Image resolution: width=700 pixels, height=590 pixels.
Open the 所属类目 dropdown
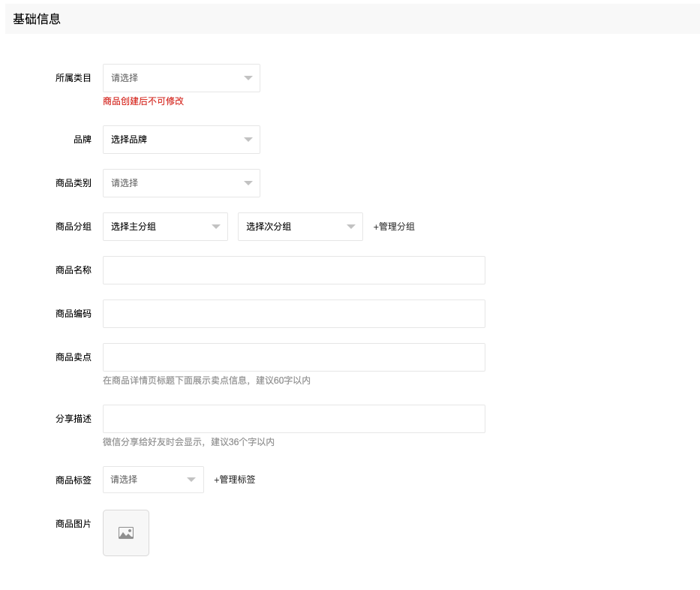click(182, 78)
